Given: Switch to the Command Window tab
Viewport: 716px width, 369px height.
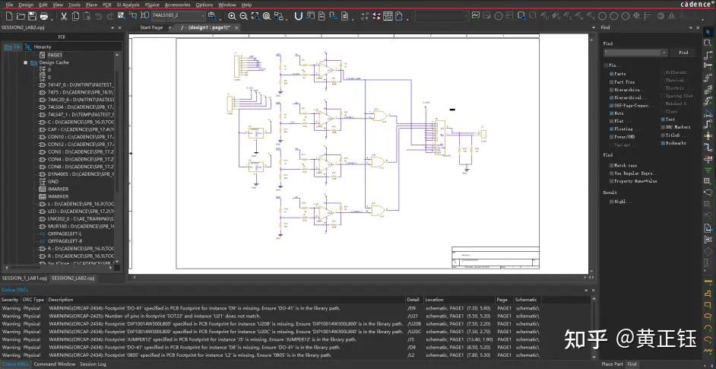Looking at the screenshot, I should click(x=54, y=364).
